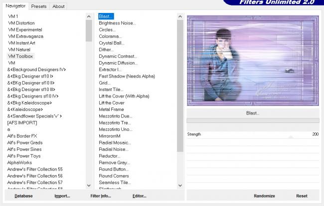Click Randomize to shuffle settings
This screenshot has width=324, height=206.
(x=264, y=196)
